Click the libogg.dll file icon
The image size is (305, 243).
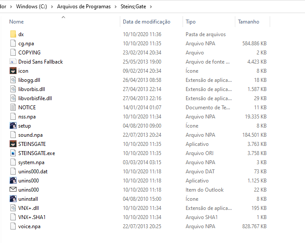click(13, 80)
